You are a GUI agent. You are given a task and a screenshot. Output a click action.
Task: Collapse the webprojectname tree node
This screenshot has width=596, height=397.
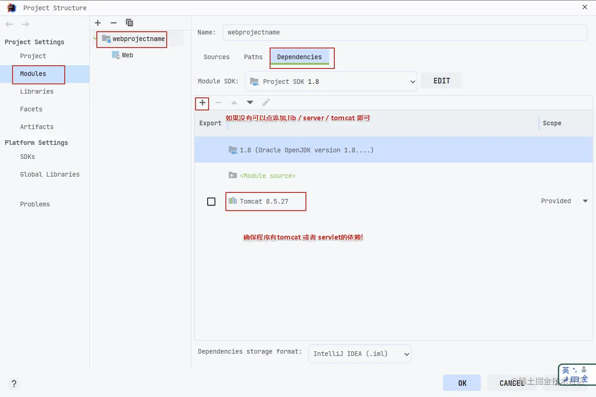click(95, 39)
